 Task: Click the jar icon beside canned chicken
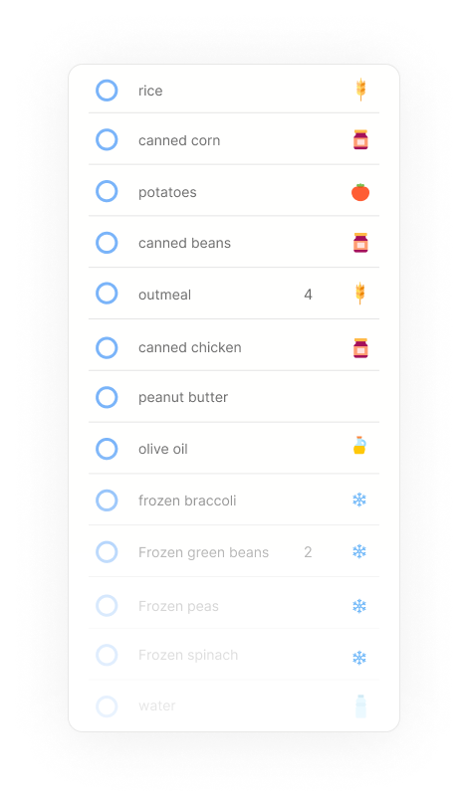pos(360,347)
